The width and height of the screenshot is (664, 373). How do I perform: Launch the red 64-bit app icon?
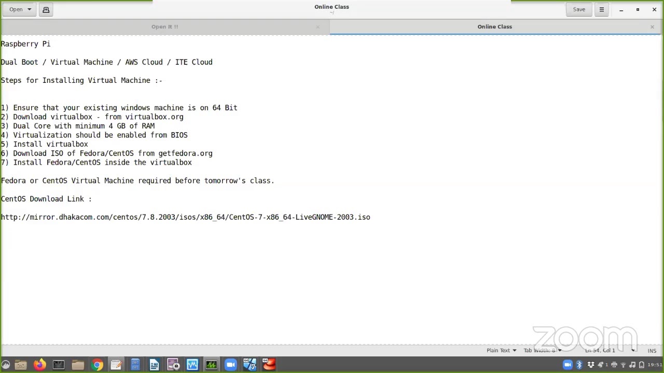[x=269, y=365]
